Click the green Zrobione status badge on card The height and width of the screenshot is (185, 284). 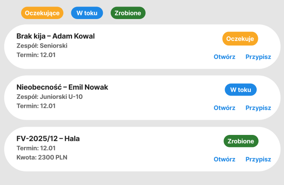pos(240,141)
